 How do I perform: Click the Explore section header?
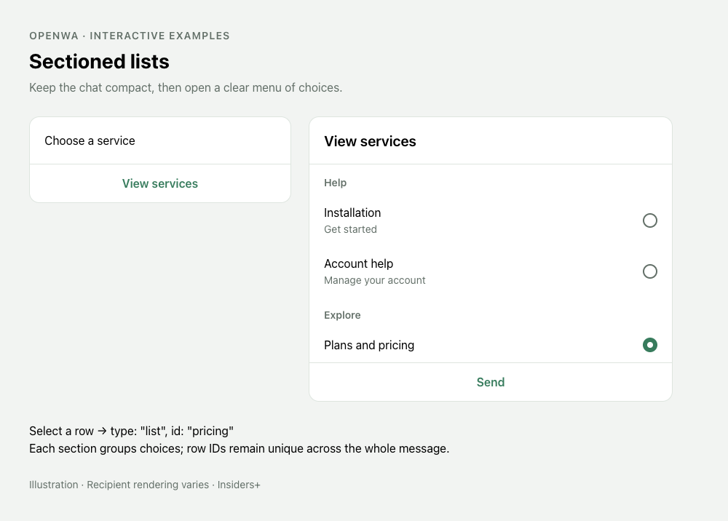point(342,315)
